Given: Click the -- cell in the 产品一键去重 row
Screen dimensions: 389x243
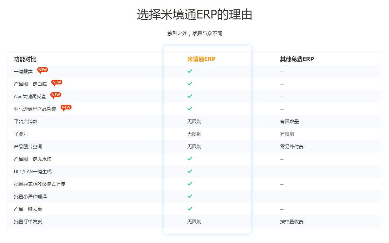Looking at the screenshot, I should (x=282, y=209).
